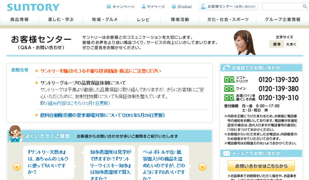This screenshot has height=180, width=309.
Task: Select 大きく text size
Action: 291,45
